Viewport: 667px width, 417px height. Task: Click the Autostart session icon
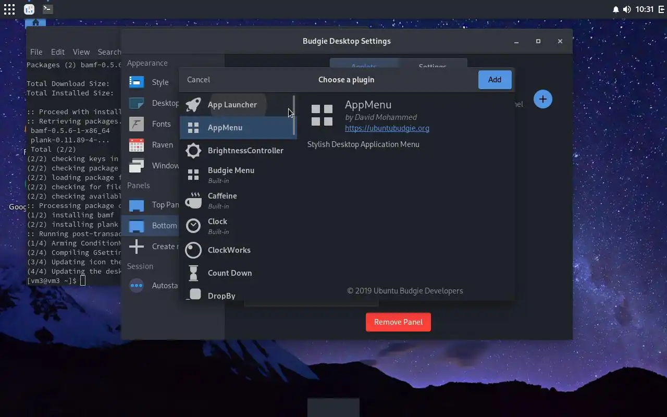pyautogui.click(x=137, y=286)
